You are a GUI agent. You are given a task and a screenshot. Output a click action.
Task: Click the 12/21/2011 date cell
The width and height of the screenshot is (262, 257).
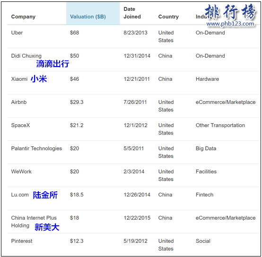pos(137,79)
